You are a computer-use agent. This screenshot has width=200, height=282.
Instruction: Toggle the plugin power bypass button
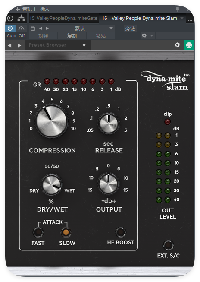coord(10,28)
